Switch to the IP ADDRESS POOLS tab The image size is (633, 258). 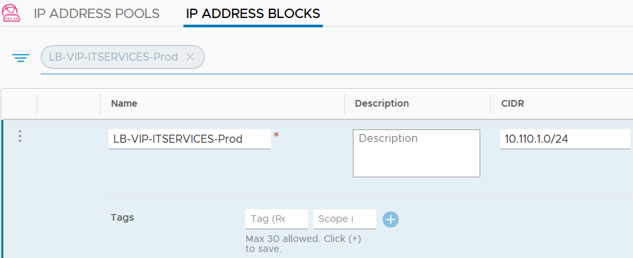point(97,14)
